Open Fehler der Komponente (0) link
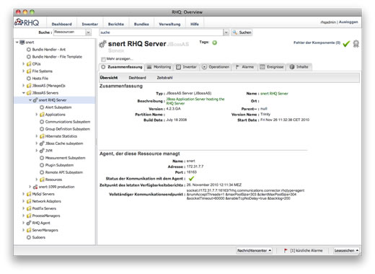 (317, 43)
